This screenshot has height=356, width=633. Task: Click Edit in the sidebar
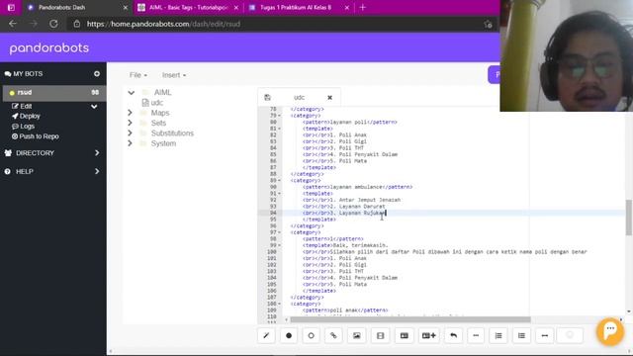22,106
